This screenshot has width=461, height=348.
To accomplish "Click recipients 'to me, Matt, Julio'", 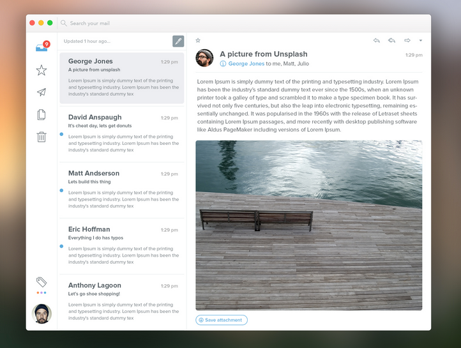I will [287, 63].
